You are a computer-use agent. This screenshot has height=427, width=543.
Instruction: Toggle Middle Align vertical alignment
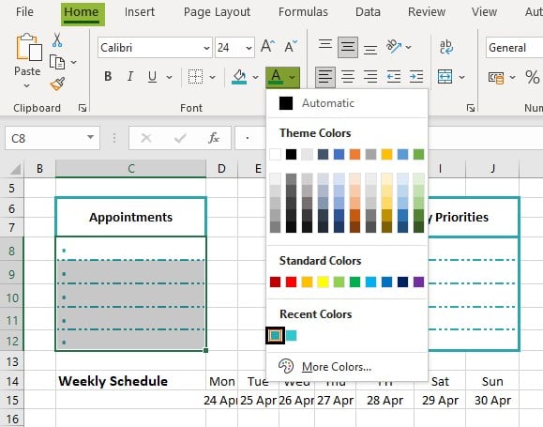[x=348, y=47]
